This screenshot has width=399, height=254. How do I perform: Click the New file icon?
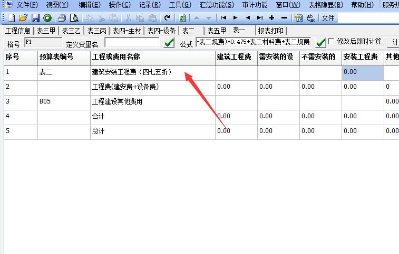coord(12,18)
